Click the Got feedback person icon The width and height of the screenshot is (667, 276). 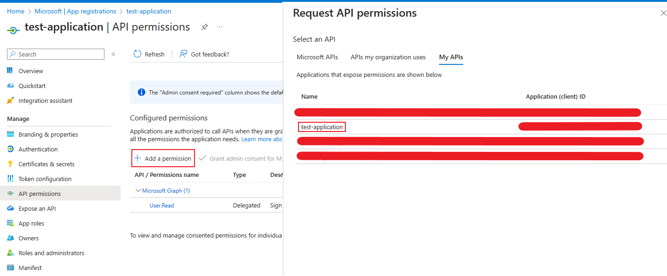click(x=183, y=54)
